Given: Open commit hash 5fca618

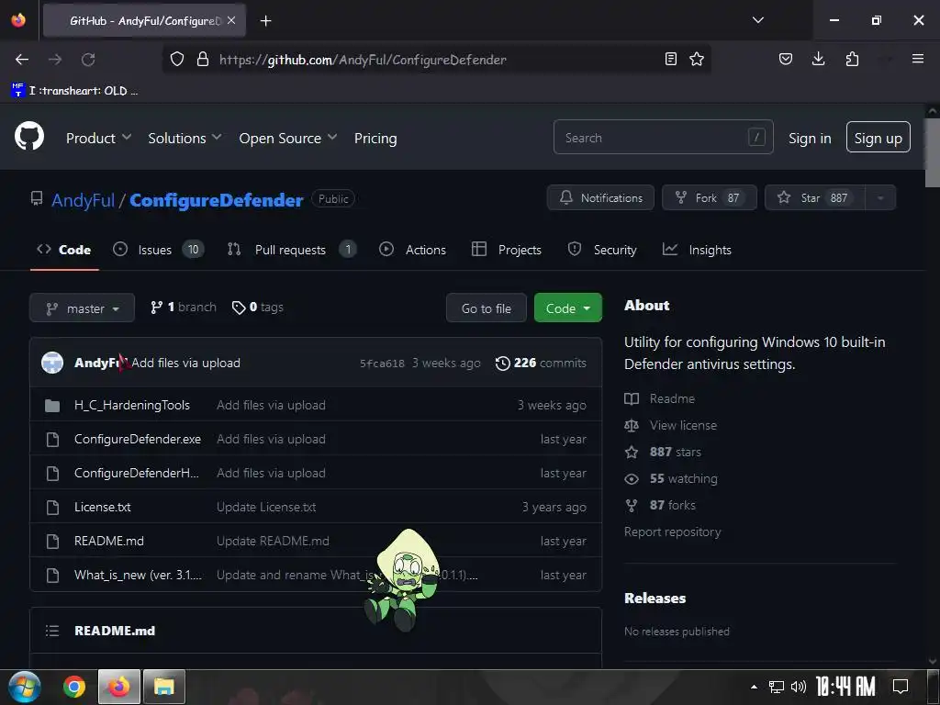Looking at the screenshot, I should [382, 364].
